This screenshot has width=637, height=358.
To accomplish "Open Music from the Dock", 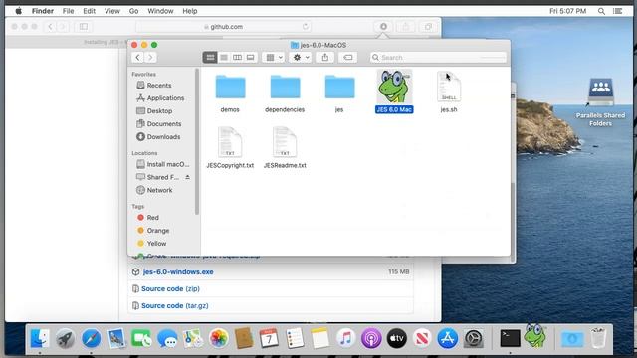I will (346, 338).
